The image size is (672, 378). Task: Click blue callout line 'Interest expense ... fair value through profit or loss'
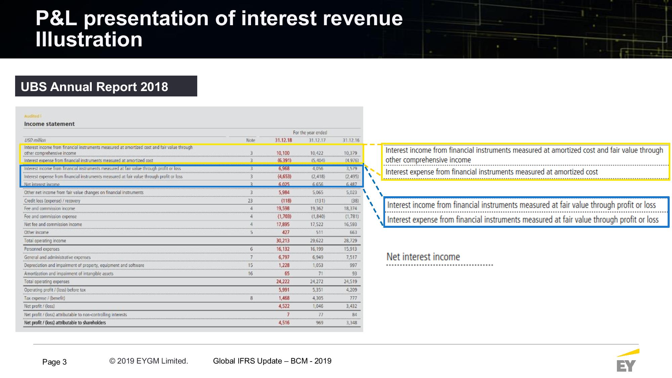(523, 220)
